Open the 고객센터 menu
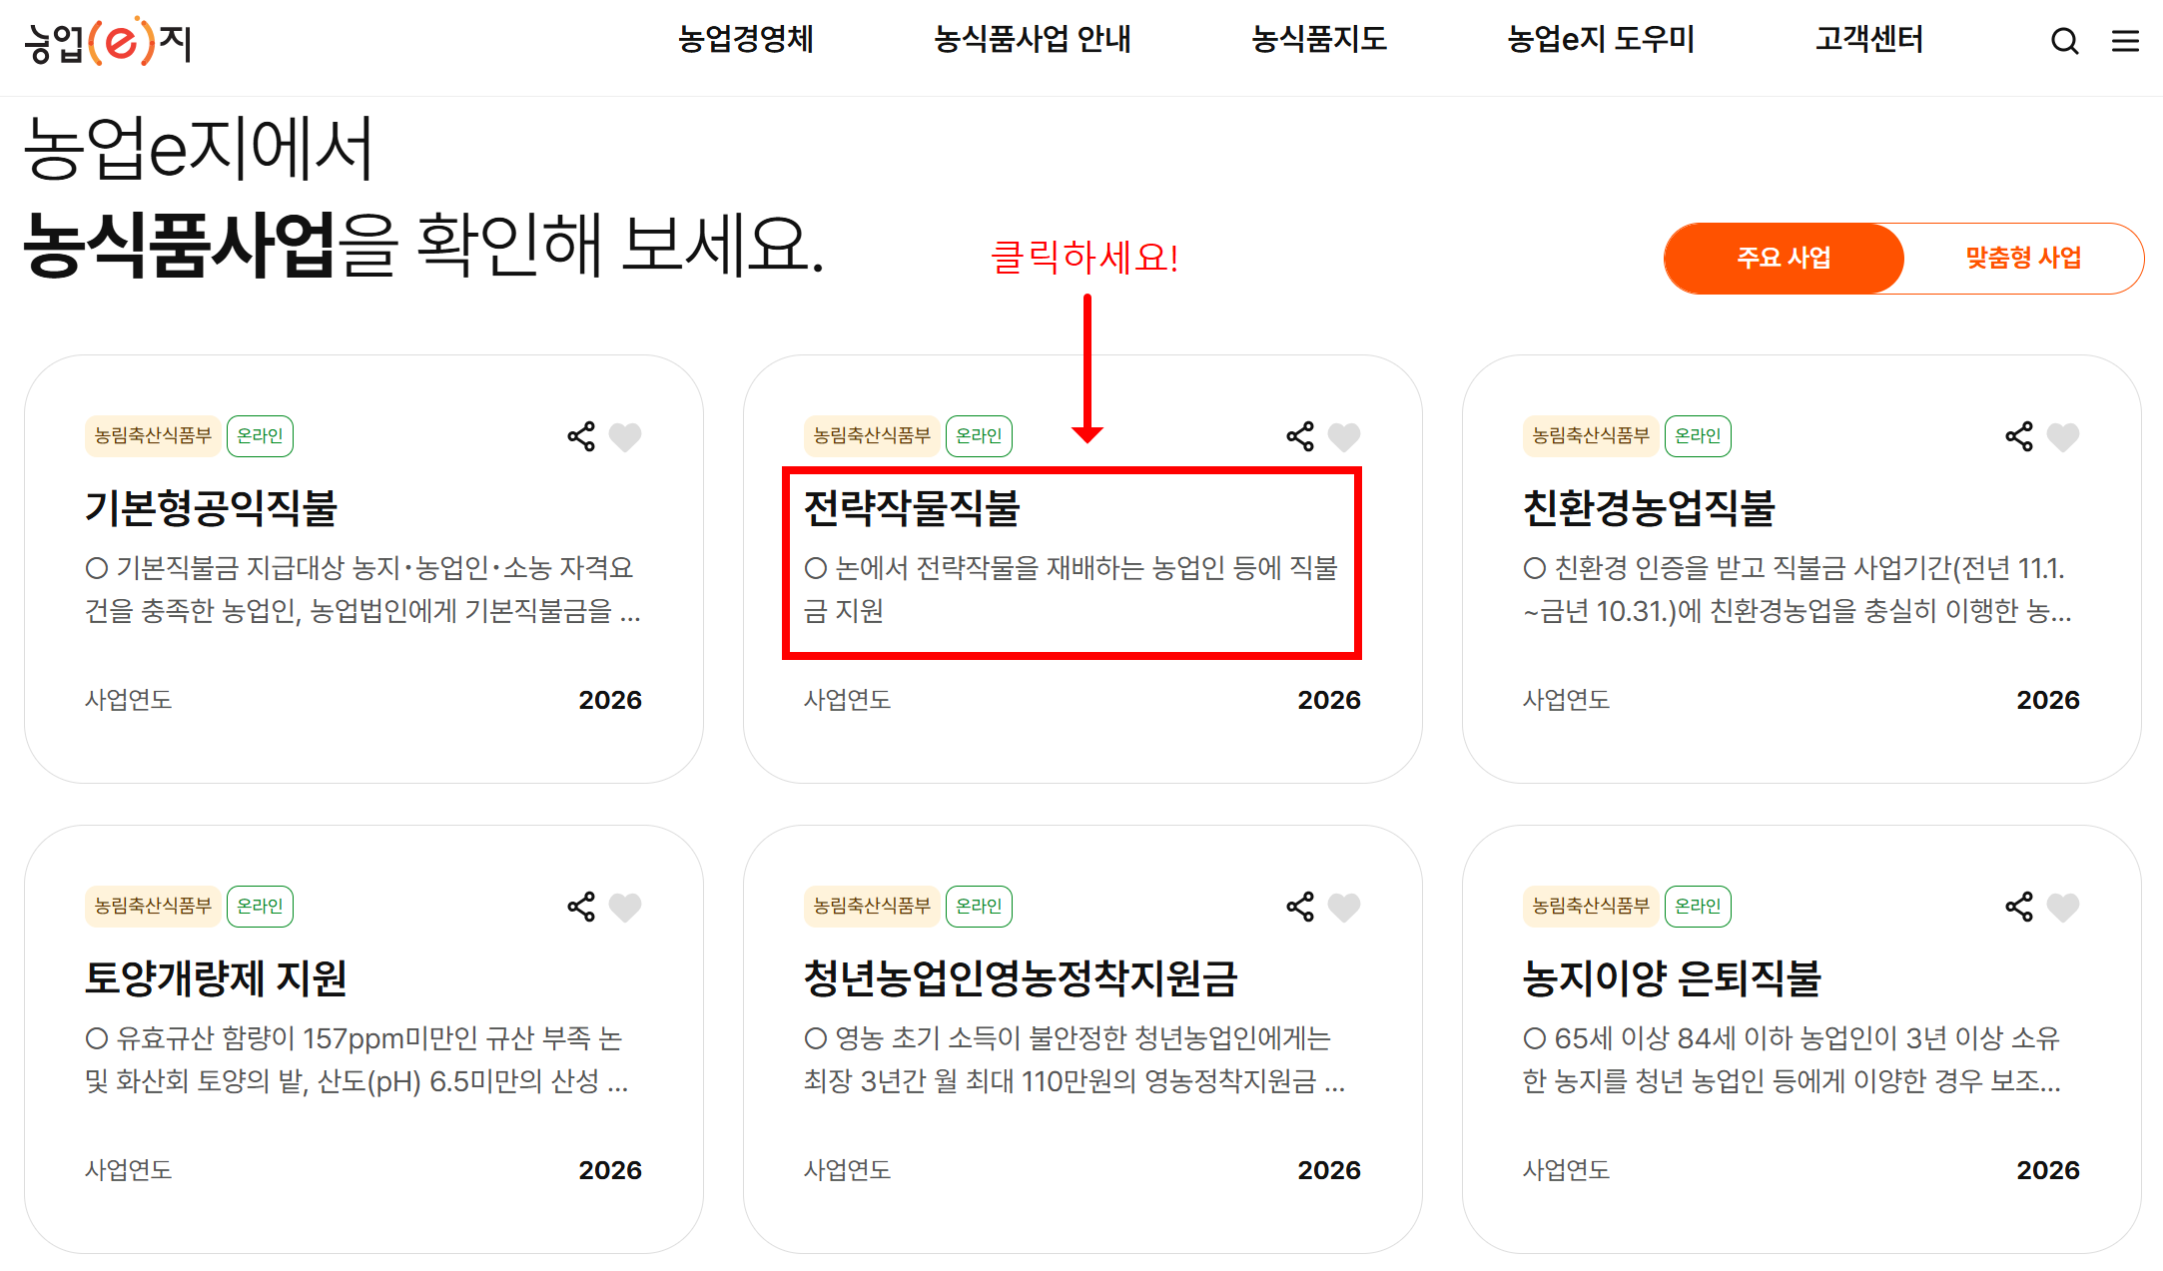Screen dimensions: 2163x1271 1868,40
